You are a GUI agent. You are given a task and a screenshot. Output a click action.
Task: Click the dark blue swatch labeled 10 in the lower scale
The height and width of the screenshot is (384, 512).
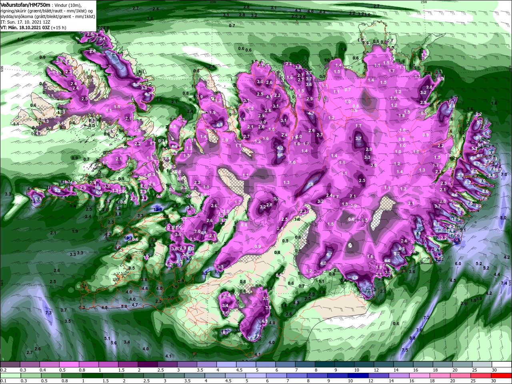[x=358, y=375]
